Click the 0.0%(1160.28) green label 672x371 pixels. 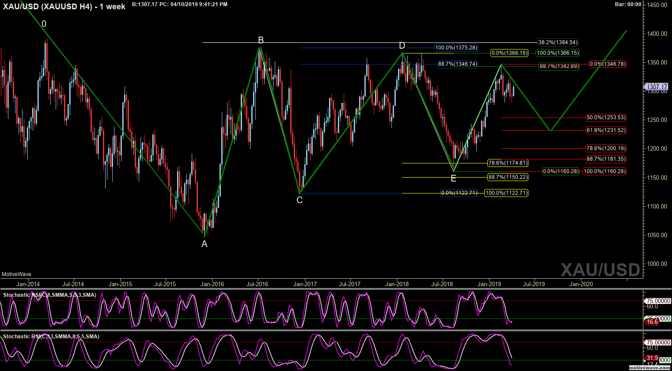[560, 171]
